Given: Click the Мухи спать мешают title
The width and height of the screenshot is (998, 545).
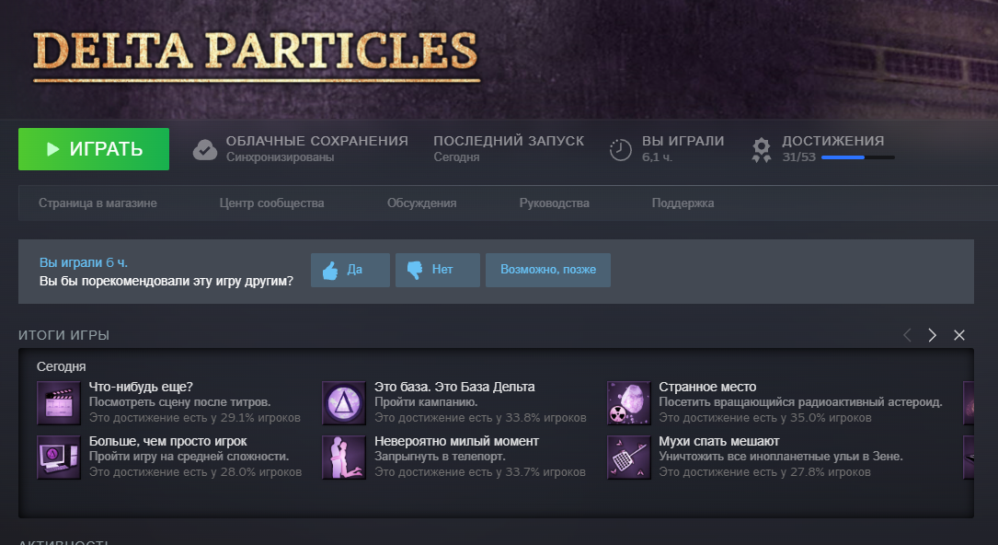Looking at the screenshot, I should coord(718,441).
